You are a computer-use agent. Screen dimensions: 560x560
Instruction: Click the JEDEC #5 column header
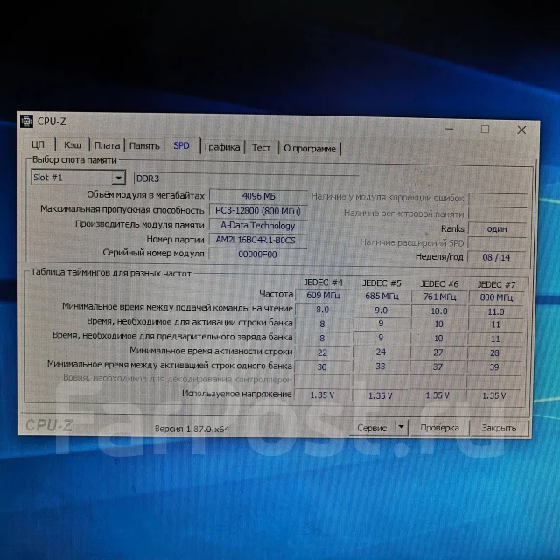click(x=381, y=283)
